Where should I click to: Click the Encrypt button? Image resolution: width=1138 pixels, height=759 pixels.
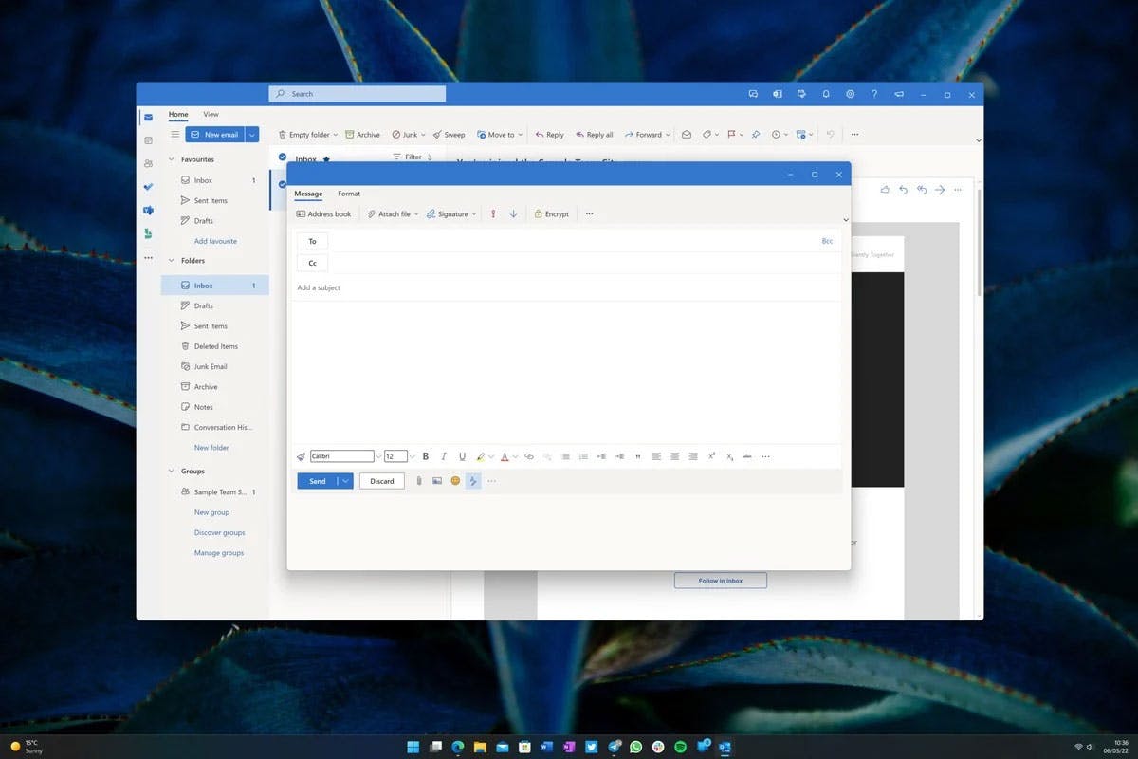552,214
